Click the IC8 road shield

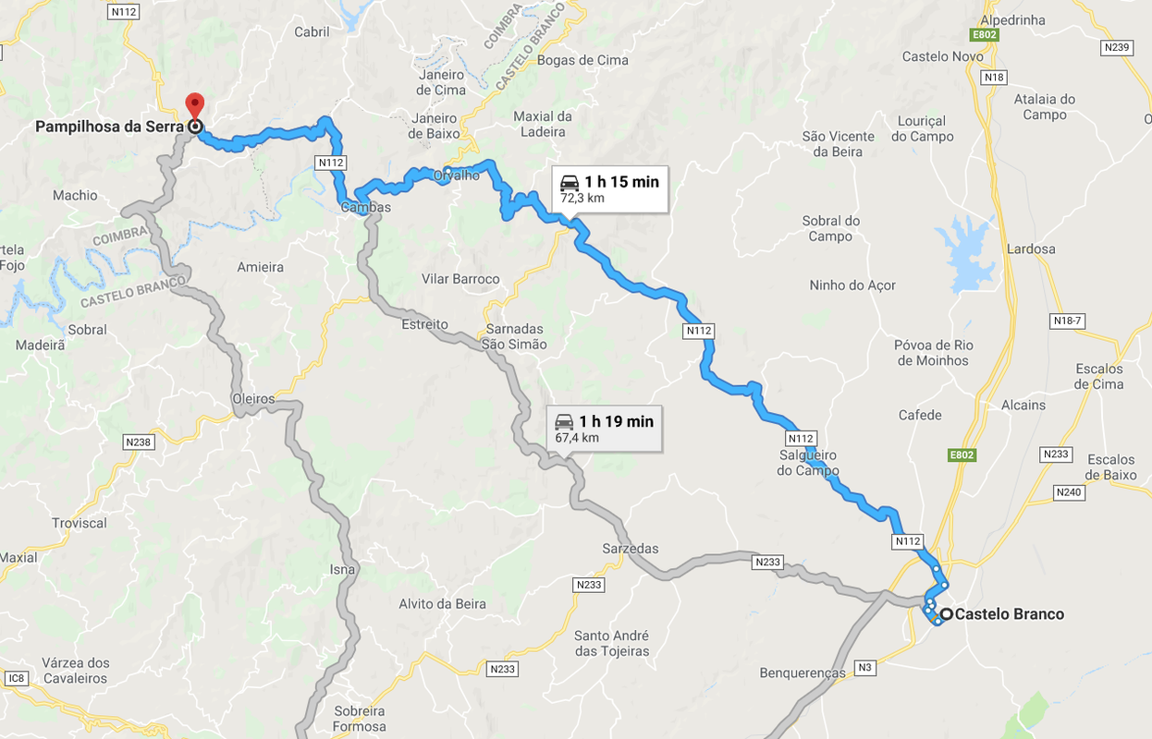(16, 679)
